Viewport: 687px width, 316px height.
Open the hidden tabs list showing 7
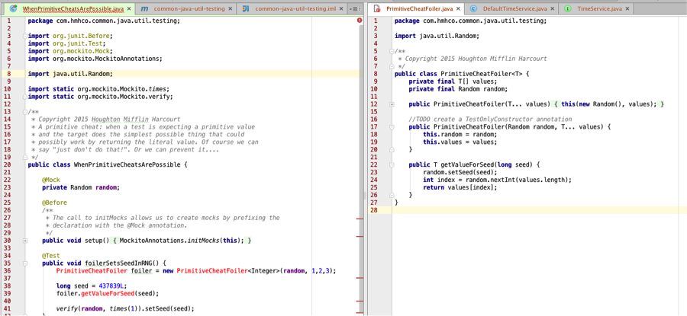[356, 8]
